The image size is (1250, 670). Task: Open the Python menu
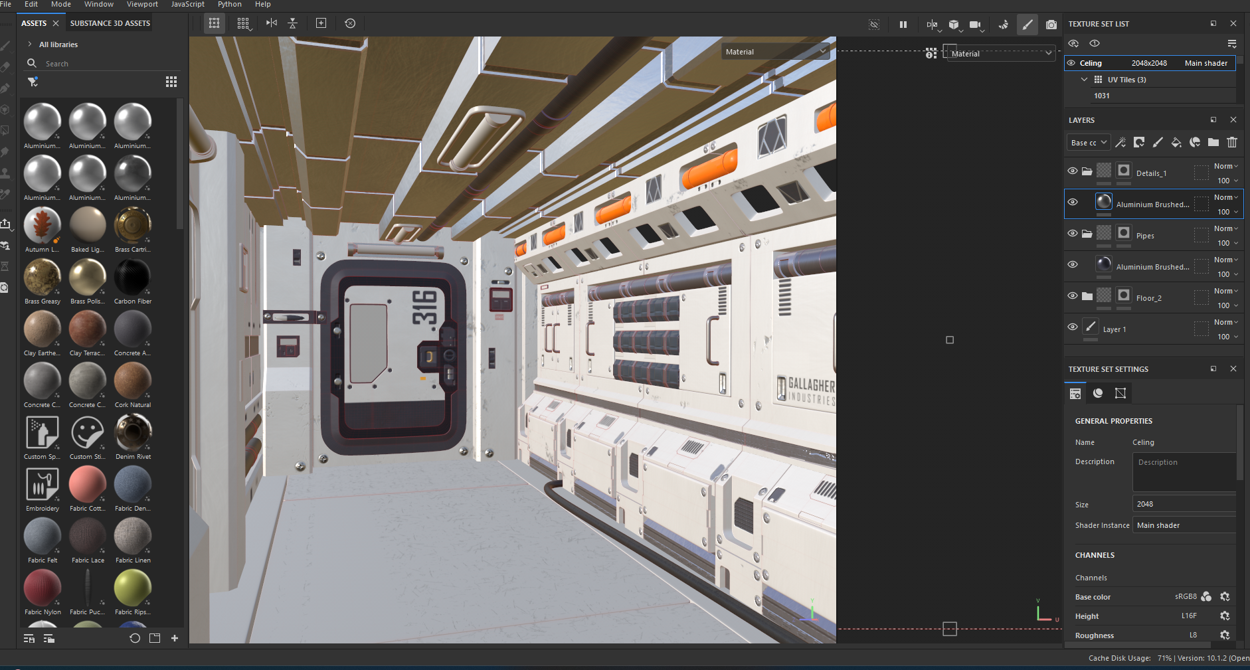click(230, 4)
